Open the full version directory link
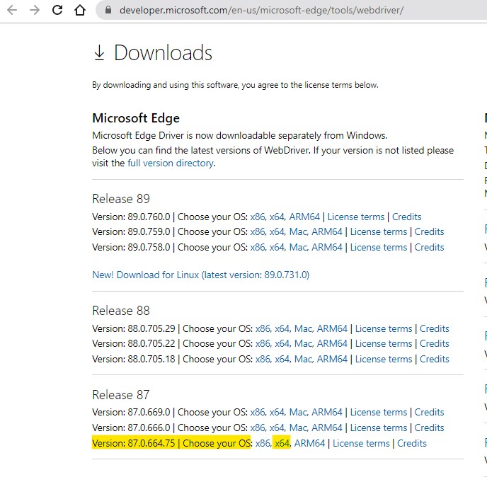Viewport: 487px width, 482px height. click(x=170, y=163)
